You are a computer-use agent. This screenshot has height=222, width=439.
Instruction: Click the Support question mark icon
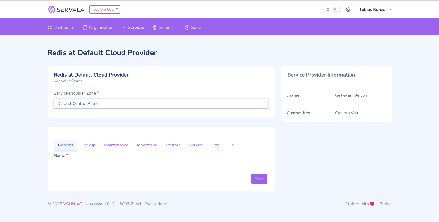187,28
